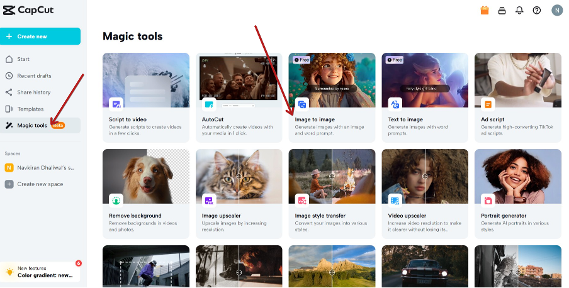Click the orange gift icon
Image resolution: width=569 pixels, height=288 pixels.
[485, 10]
